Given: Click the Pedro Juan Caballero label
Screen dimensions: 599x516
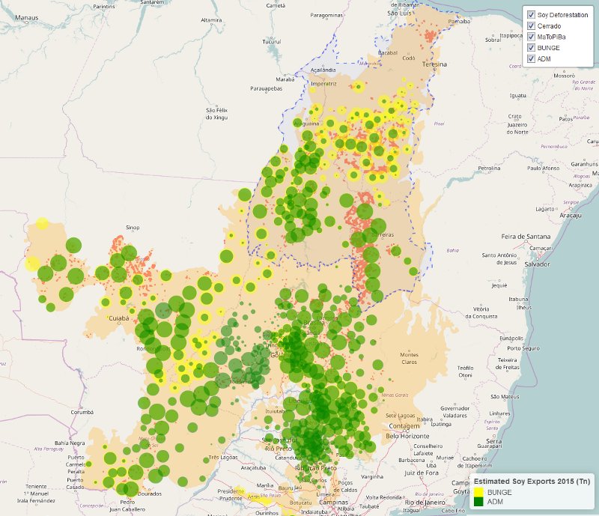Looking at the screenshot, I should 127,506.
